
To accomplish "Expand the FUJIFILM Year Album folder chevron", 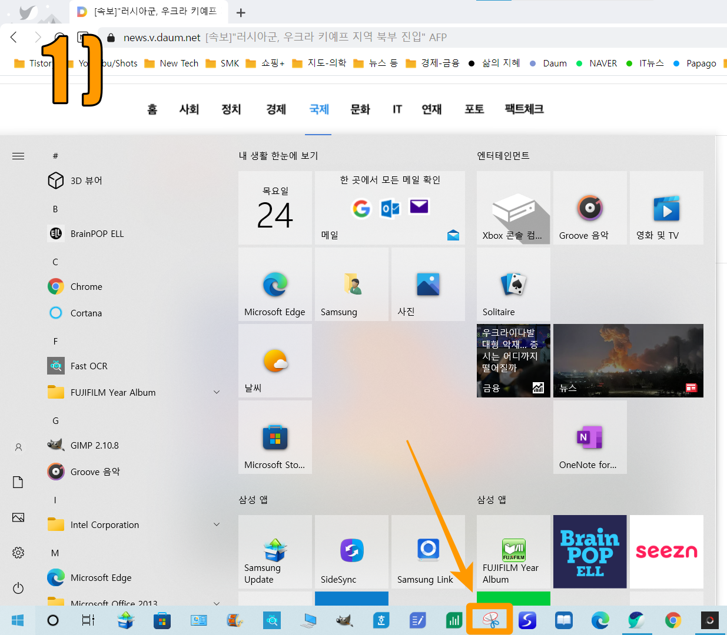I will [217, 392].
